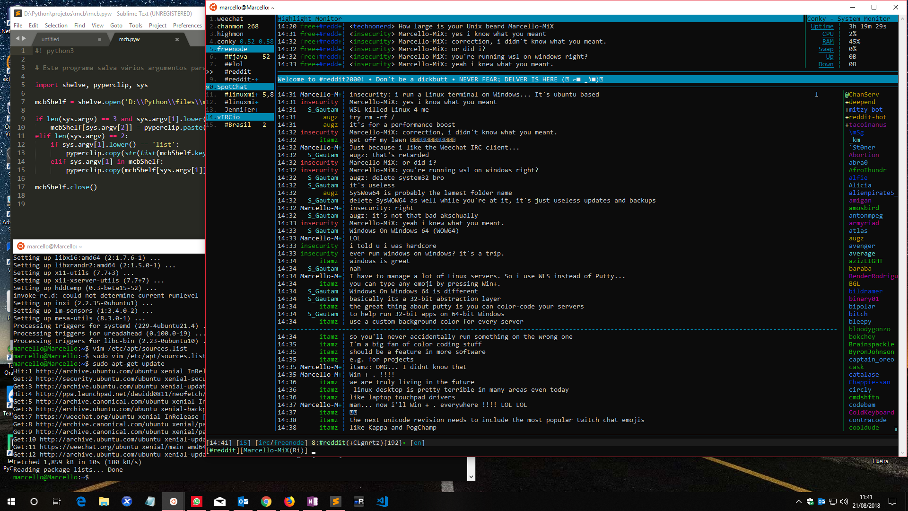Open Find menu in Sublime Text
Screen dimensions: 908x511
click(79, 26)
